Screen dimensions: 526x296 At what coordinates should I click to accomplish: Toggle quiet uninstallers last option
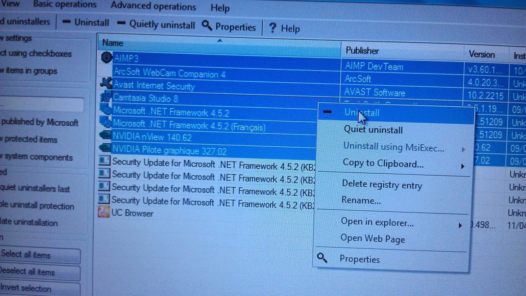pyautogui.click(x=35, y=188)
